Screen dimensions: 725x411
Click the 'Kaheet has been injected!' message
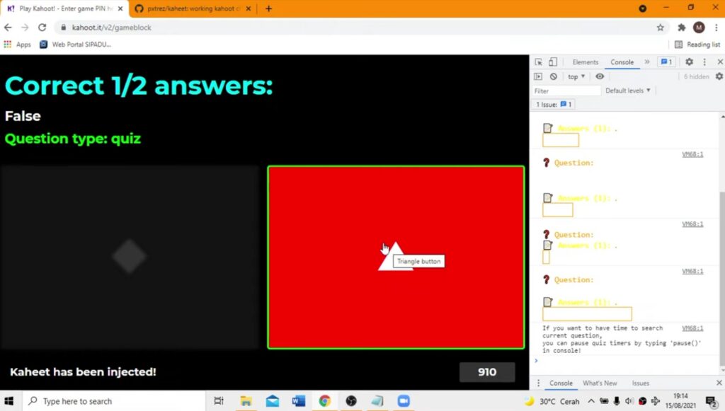(x=83, y=372)
